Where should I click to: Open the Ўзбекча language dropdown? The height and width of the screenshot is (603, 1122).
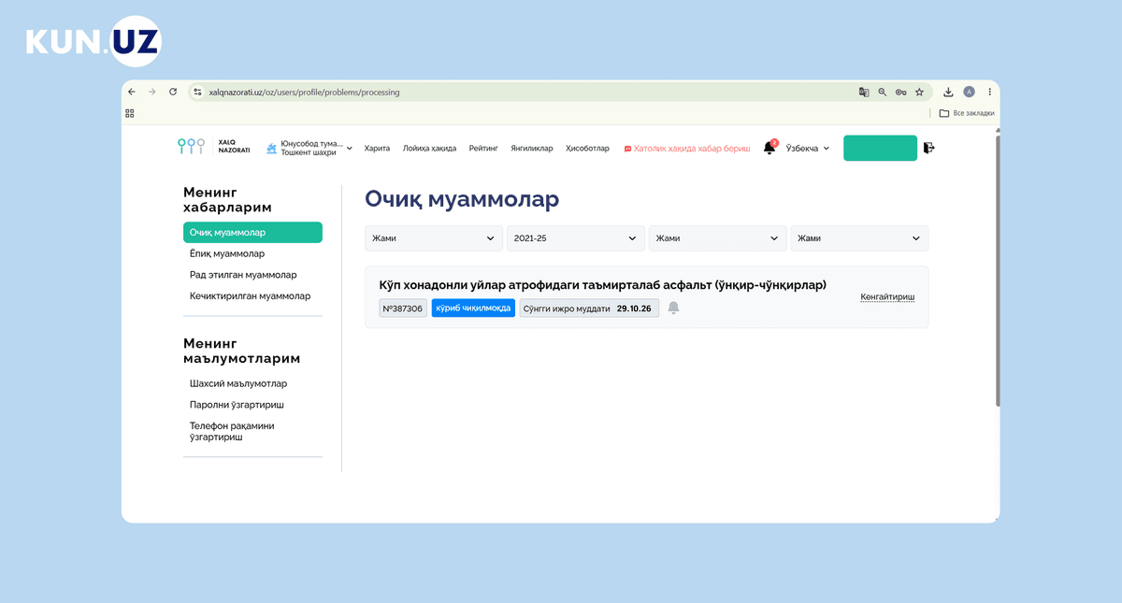(x=808, y=148)
